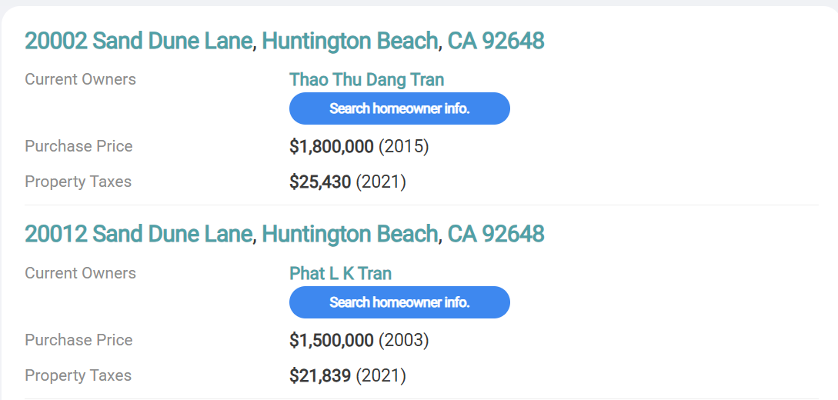Click Huntington Beach link in the 20002 listing
Image resolution: width=838 pixels, height=400 pixels.
tap(349, 41)
